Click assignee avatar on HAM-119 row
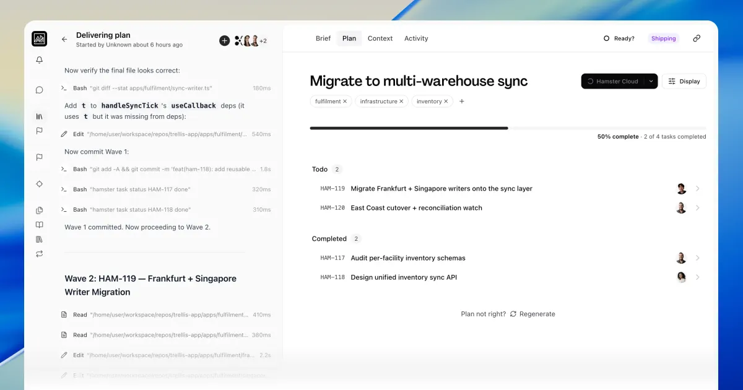 681,189
